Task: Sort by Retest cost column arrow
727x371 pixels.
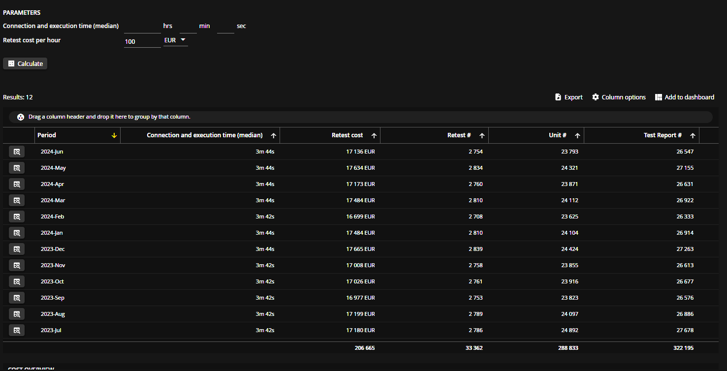Action: (x=374, y=136)
